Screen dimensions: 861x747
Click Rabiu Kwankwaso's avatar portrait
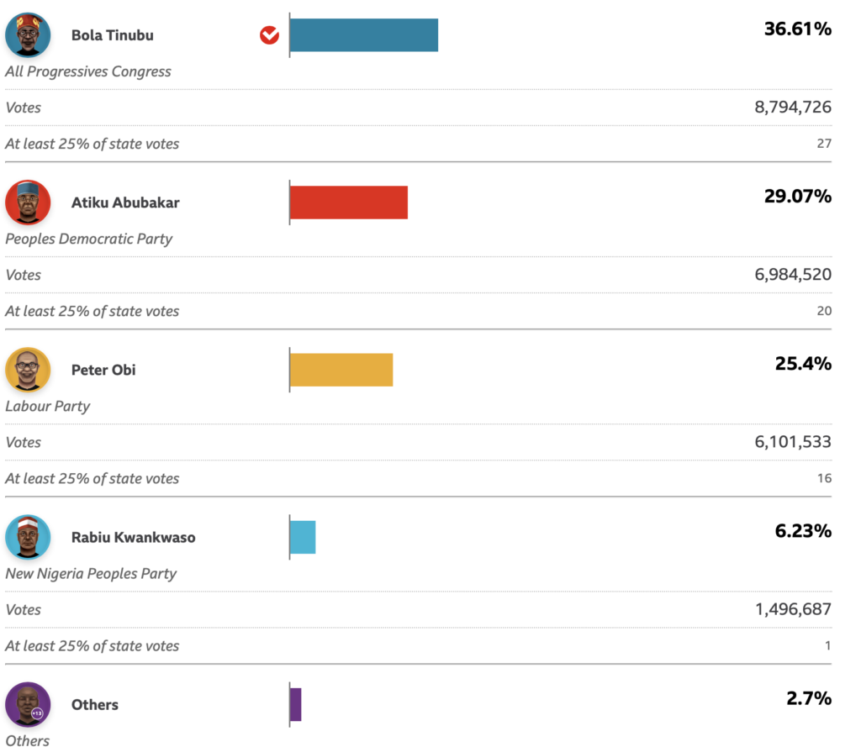pos(28,537)
